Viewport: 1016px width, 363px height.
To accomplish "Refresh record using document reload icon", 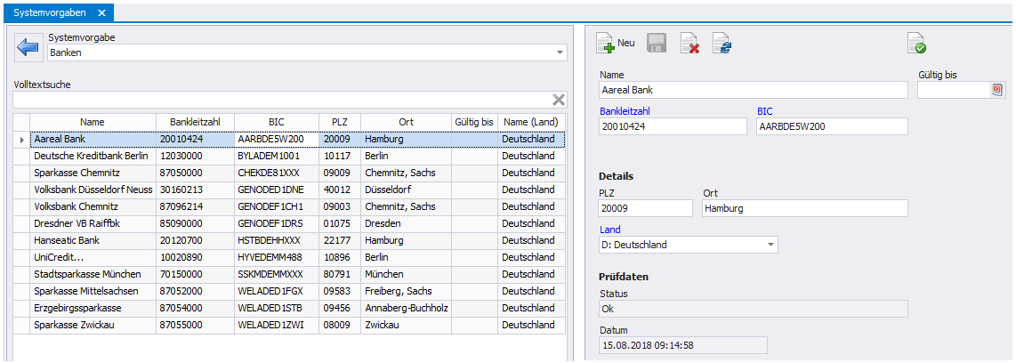I will click(x=722, y=44).
